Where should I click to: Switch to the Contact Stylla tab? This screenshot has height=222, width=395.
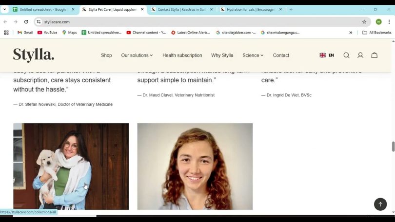pyautogui.click(x=182, y=9)
